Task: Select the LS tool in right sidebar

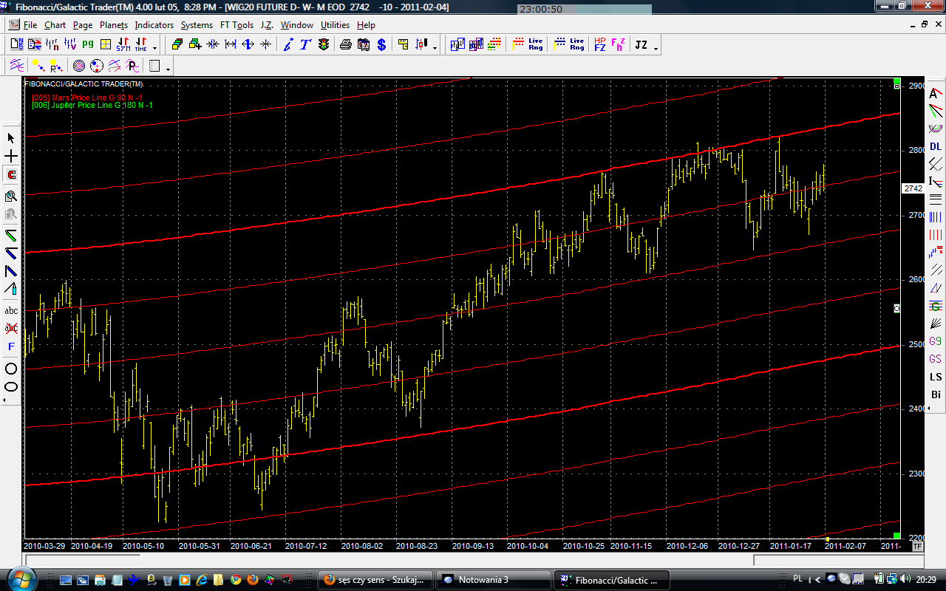Action: point(936,377)
